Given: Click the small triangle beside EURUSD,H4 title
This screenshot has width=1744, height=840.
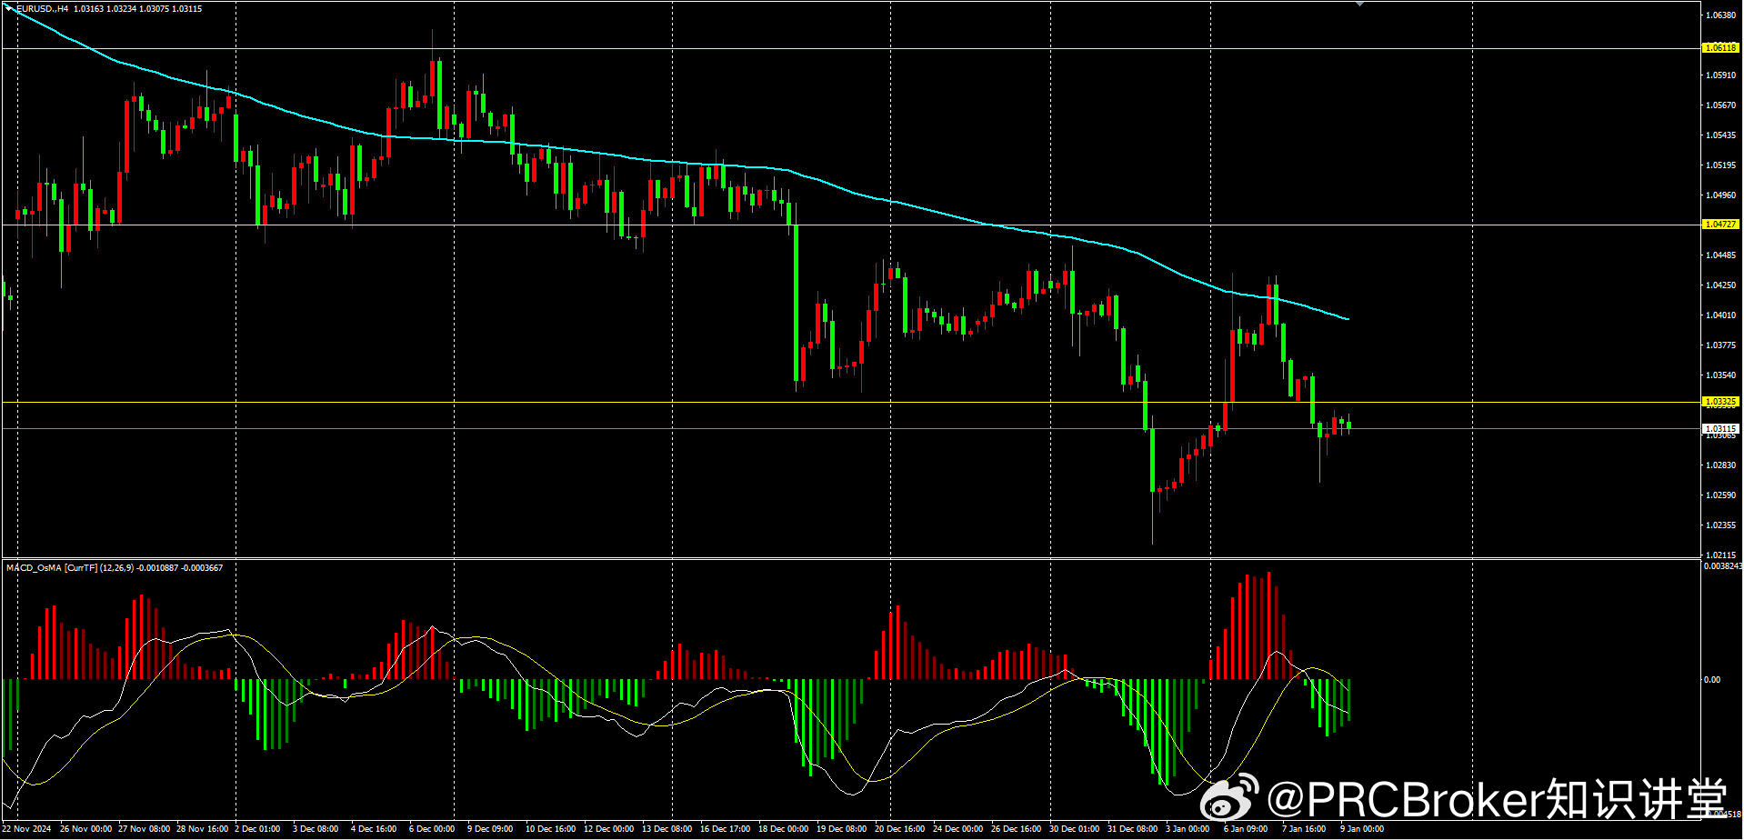Looking at the screenshot, I should pos(8,8).
